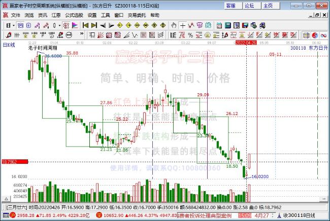Image resolution: width=330 pixels, height=221 pixels.
Task: Expand toolbar overflow chevron »
Action: [82, 33]
